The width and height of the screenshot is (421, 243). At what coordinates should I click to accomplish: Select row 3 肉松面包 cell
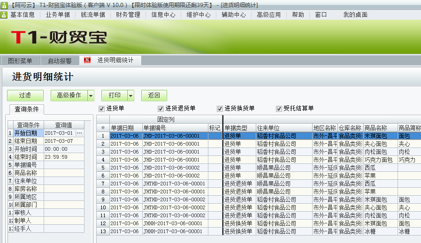click(x=381, y=152)
